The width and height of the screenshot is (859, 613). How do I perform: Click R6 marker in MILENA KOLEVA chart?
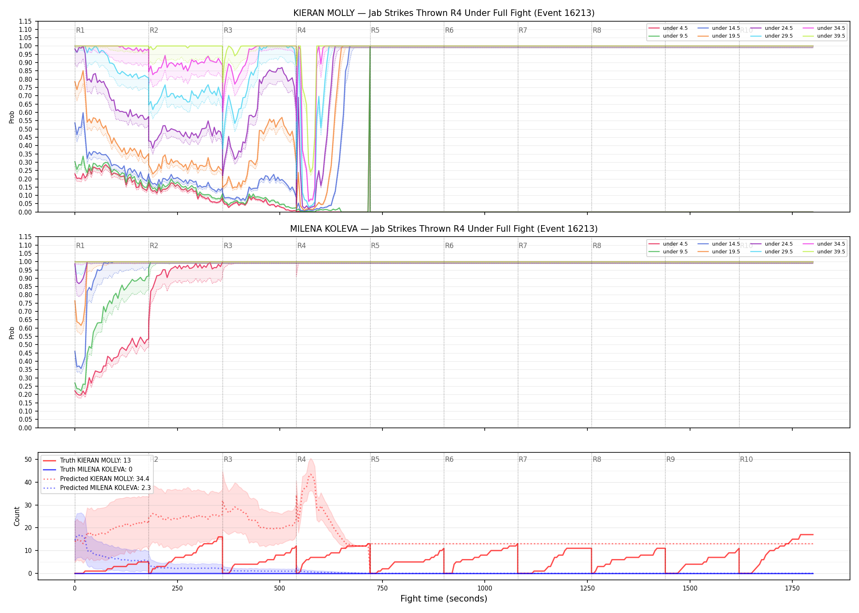449,246
